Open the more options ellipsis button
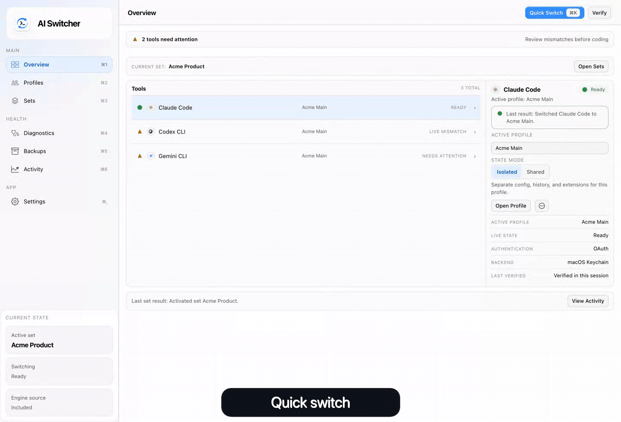621x422 pixels. tap(542, 206)
